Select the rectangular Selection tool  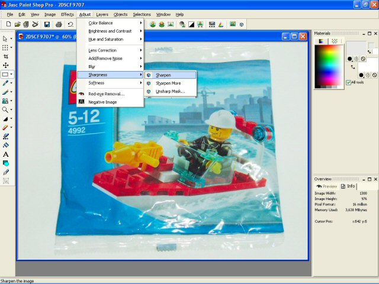[x=5, y=74]
